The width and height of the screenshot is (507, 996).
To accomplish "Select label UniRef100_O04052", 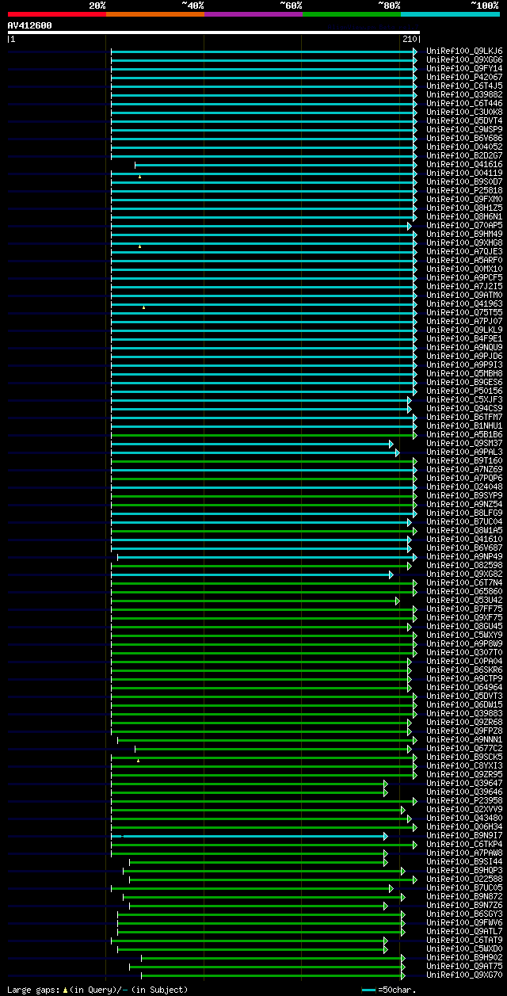I will click(x=464, y=147).
